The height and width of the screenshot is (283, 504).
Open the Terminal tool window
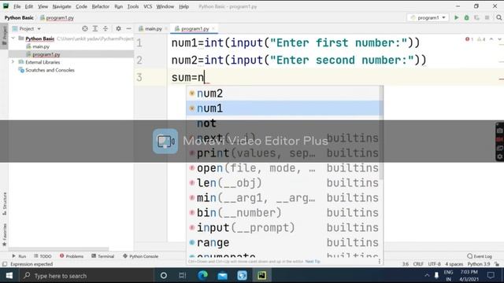[103, 256]
